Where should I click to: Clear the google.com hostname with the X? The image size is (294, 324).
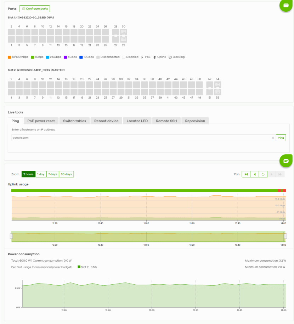coord(273,138)
